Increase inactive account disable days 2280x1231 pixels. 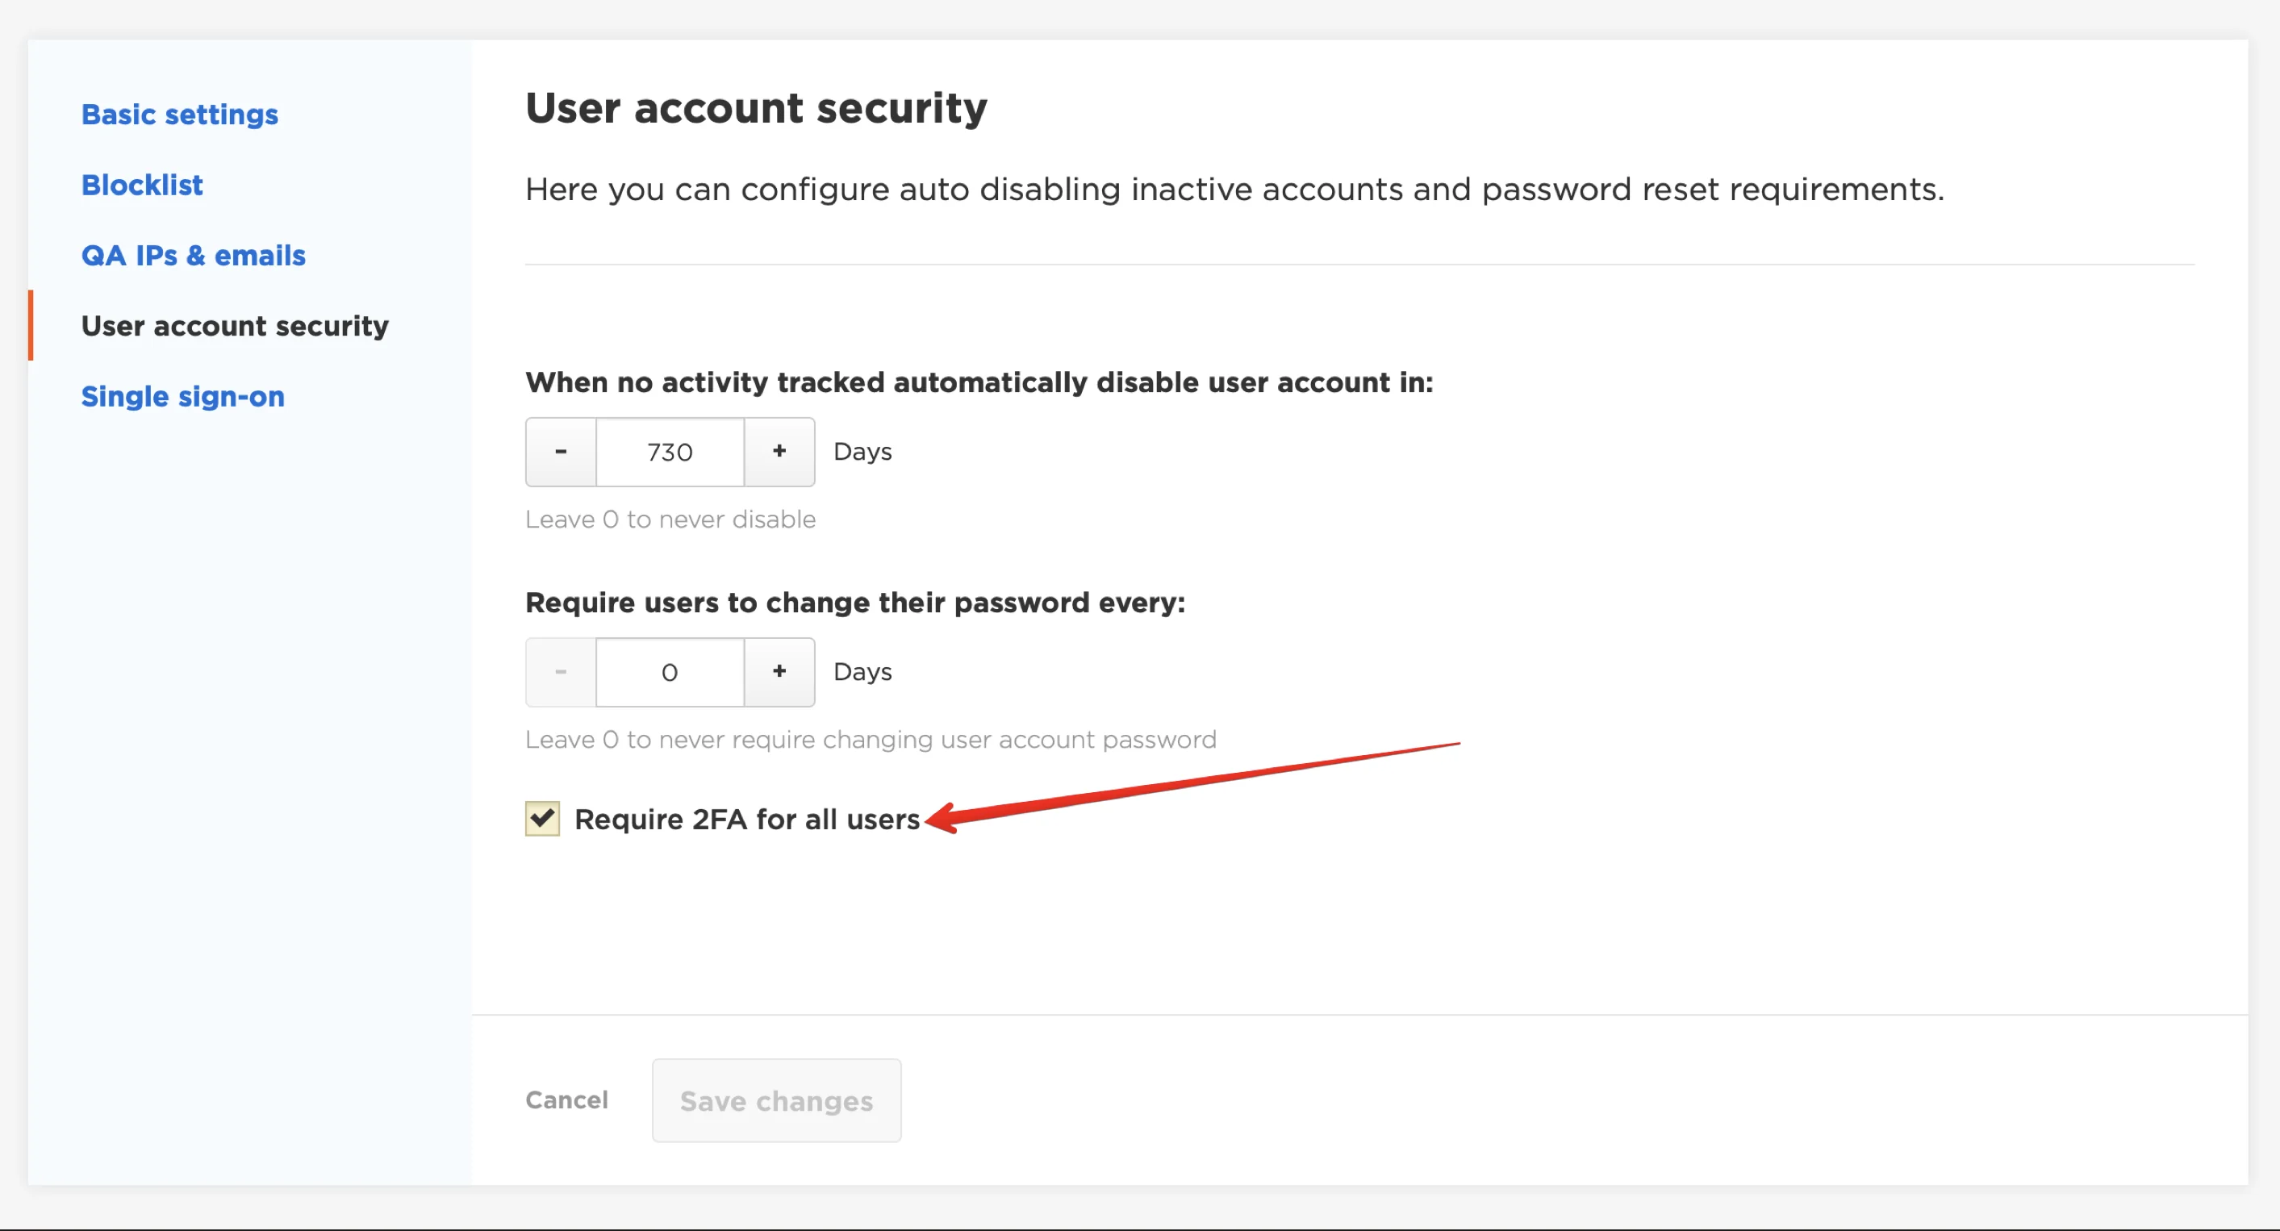tap(779, 453)
